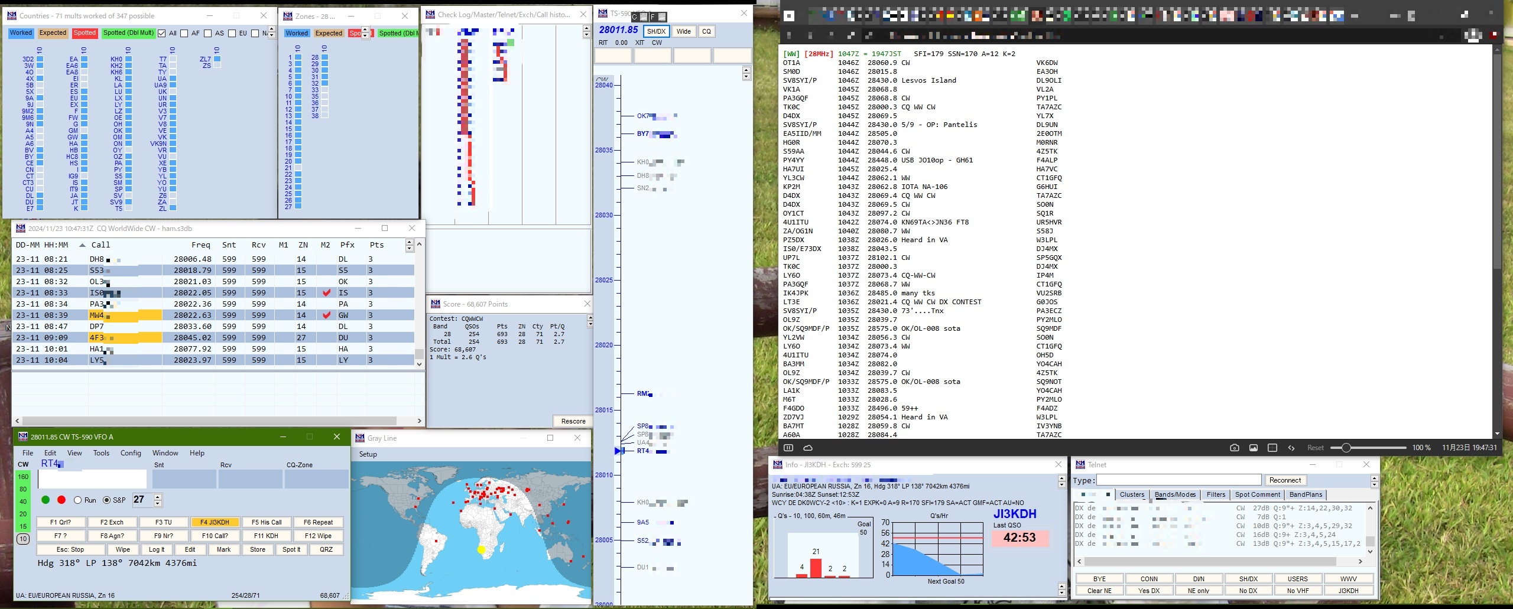Click the code brackets icon in the viewer's bottom toolbar

[1291, 448]
